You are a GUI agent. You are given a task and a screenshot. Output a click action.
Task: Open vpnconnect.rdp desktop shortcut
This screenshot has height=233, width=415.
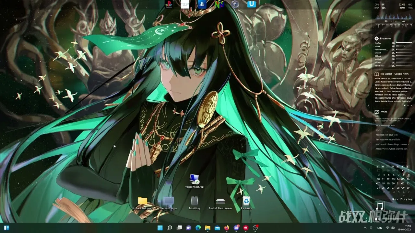(x=195, y=181)
